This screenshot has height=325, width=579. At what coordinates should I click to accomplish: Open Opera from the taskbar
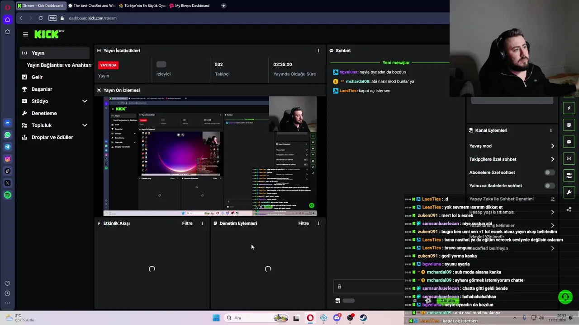click(x=310, y=318)
